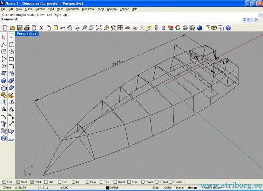Click the black Default layer color swatch
This screenshot has width=263, height=191.
click(x=108, y=188)
